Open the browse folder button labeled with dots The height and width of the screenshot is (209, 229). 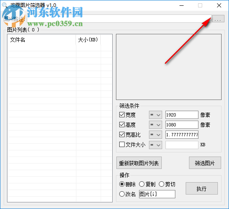(x=218, y=19)
